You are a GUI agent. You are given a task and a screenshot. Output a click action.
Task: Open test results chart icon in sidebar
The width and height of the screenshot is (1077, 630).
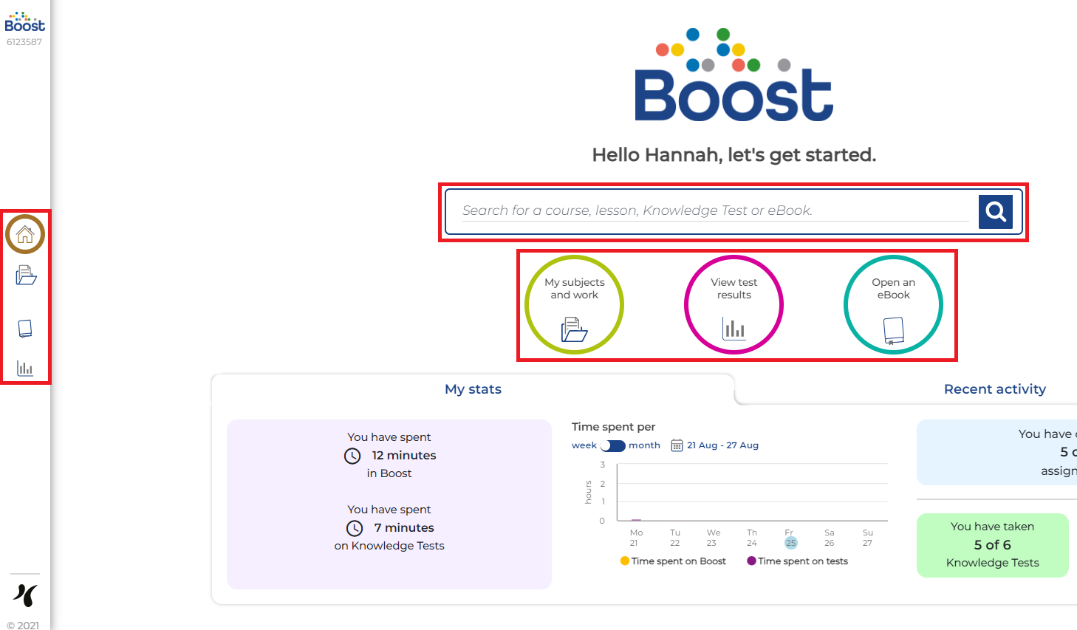click(x=25, y=368)
